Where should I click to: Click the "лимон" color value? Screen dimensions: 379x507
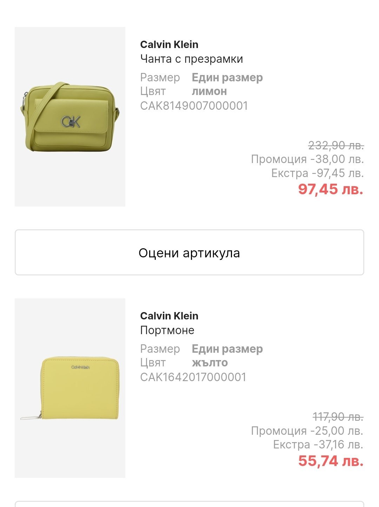[209, 92]
